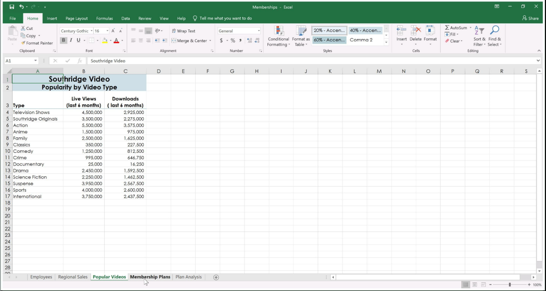This screenshot has height=291, width=546.
Task: Open the Plan Analysis sheet
Action: point(188,277)
